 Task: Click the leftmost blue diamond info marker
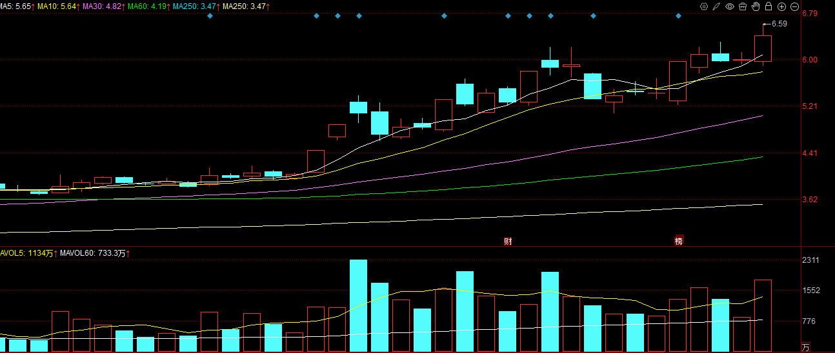pyautogui.click(x=210, y=15)
